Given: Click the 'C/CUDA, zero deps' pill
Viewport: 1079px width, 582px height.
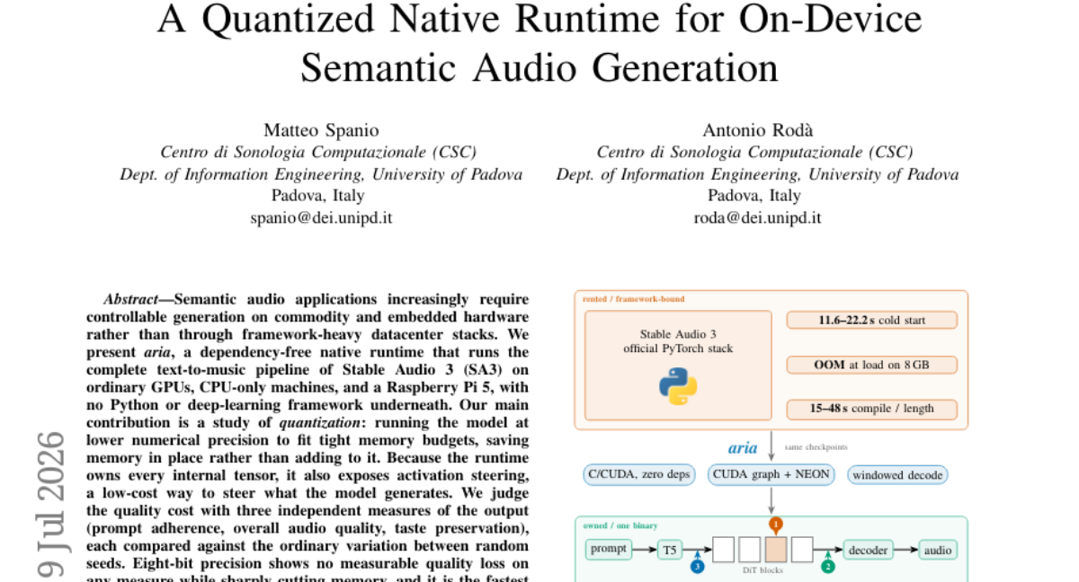Looking at the screenshot, I should point(639,474).
